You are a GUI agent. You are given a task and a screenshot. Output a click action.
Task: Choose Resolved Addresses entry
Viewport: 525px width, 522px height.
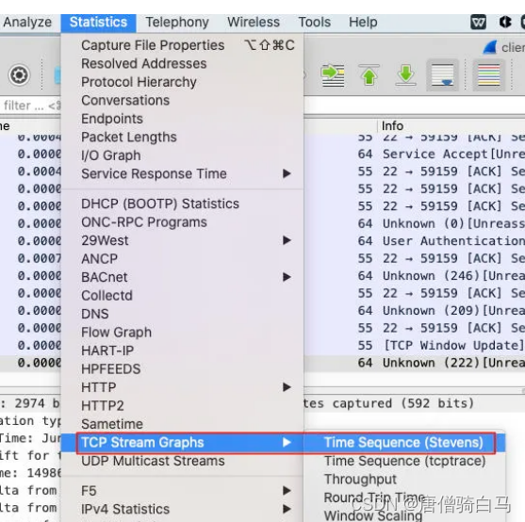tap(182, 63)
